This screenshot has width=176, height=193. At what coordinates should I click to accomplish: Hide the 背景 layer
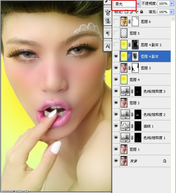[116, 161]
